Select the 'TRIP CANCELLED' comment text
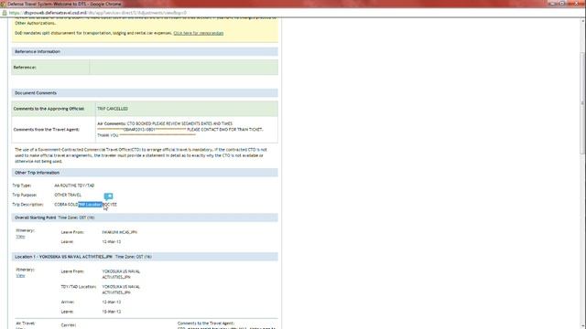The width and height of the screenshot is (586, 329). [x=113, y=109]
